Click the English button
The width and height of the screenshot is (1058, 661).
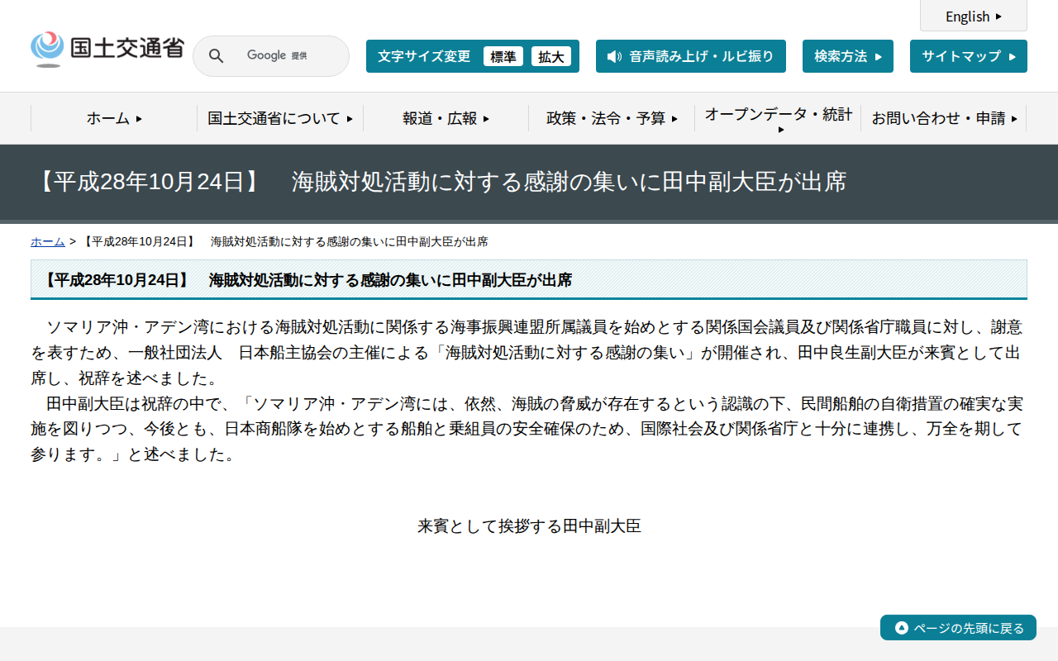pyautogui.click(x=973, y=16)
